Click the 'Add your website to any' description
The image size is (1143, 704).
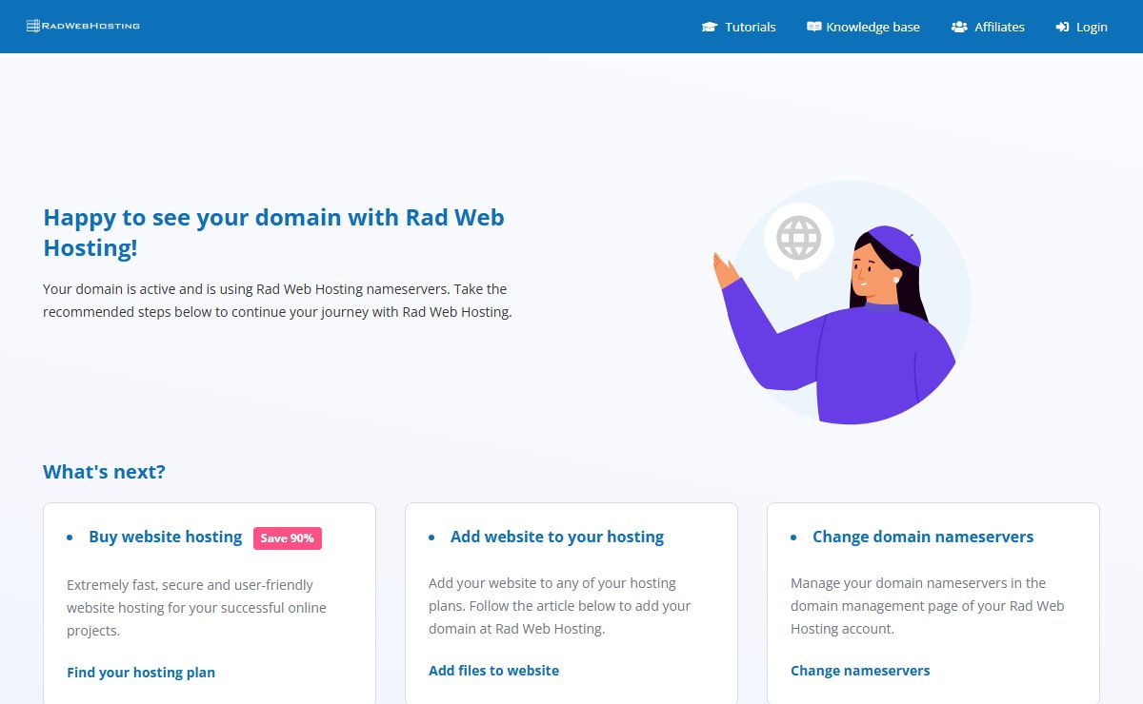(559, 606)
